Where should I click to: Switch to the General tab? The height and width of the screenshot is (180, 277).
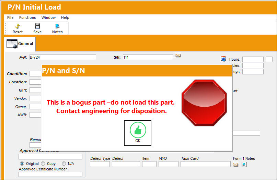click(20, 44)
